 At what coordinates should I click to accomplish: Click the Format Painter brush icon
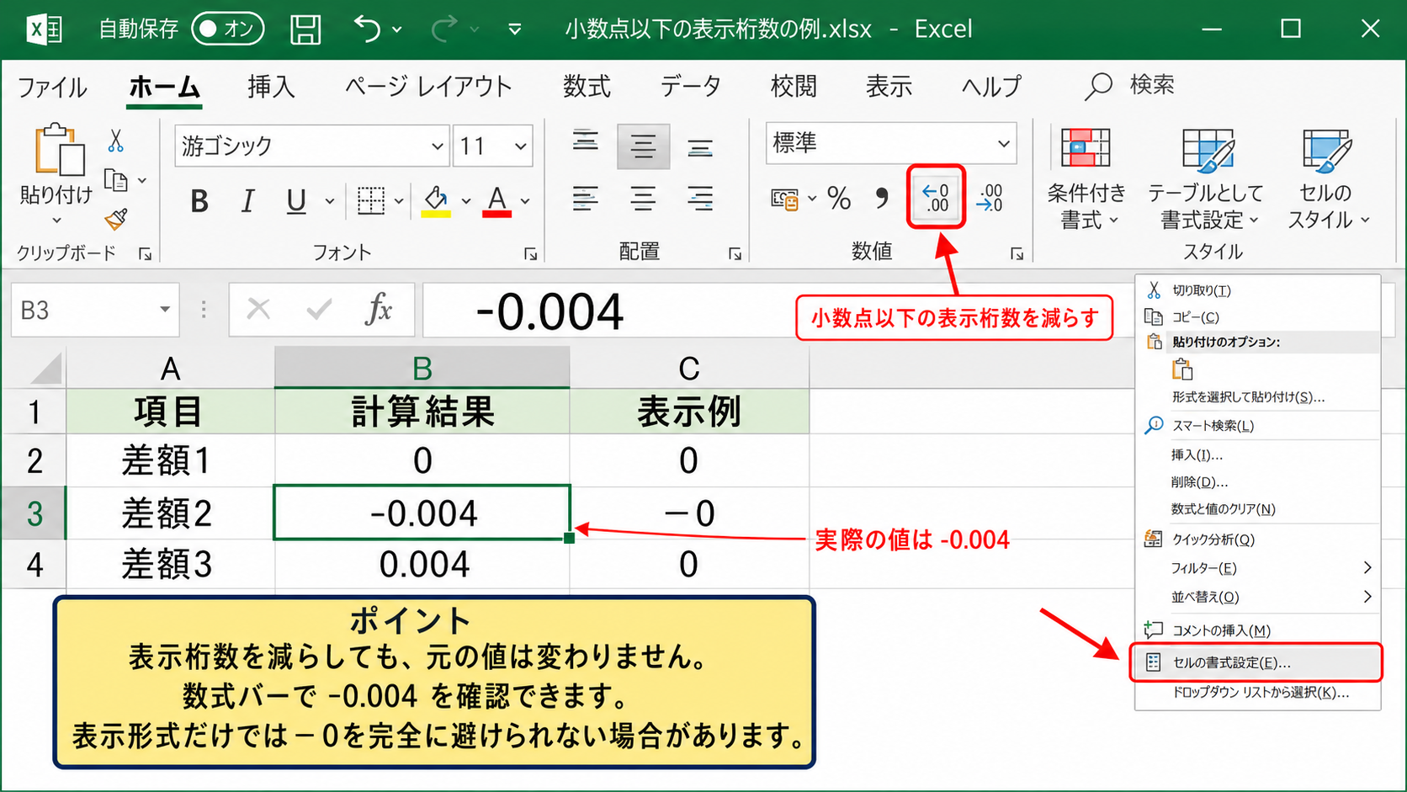pos(116,220)
